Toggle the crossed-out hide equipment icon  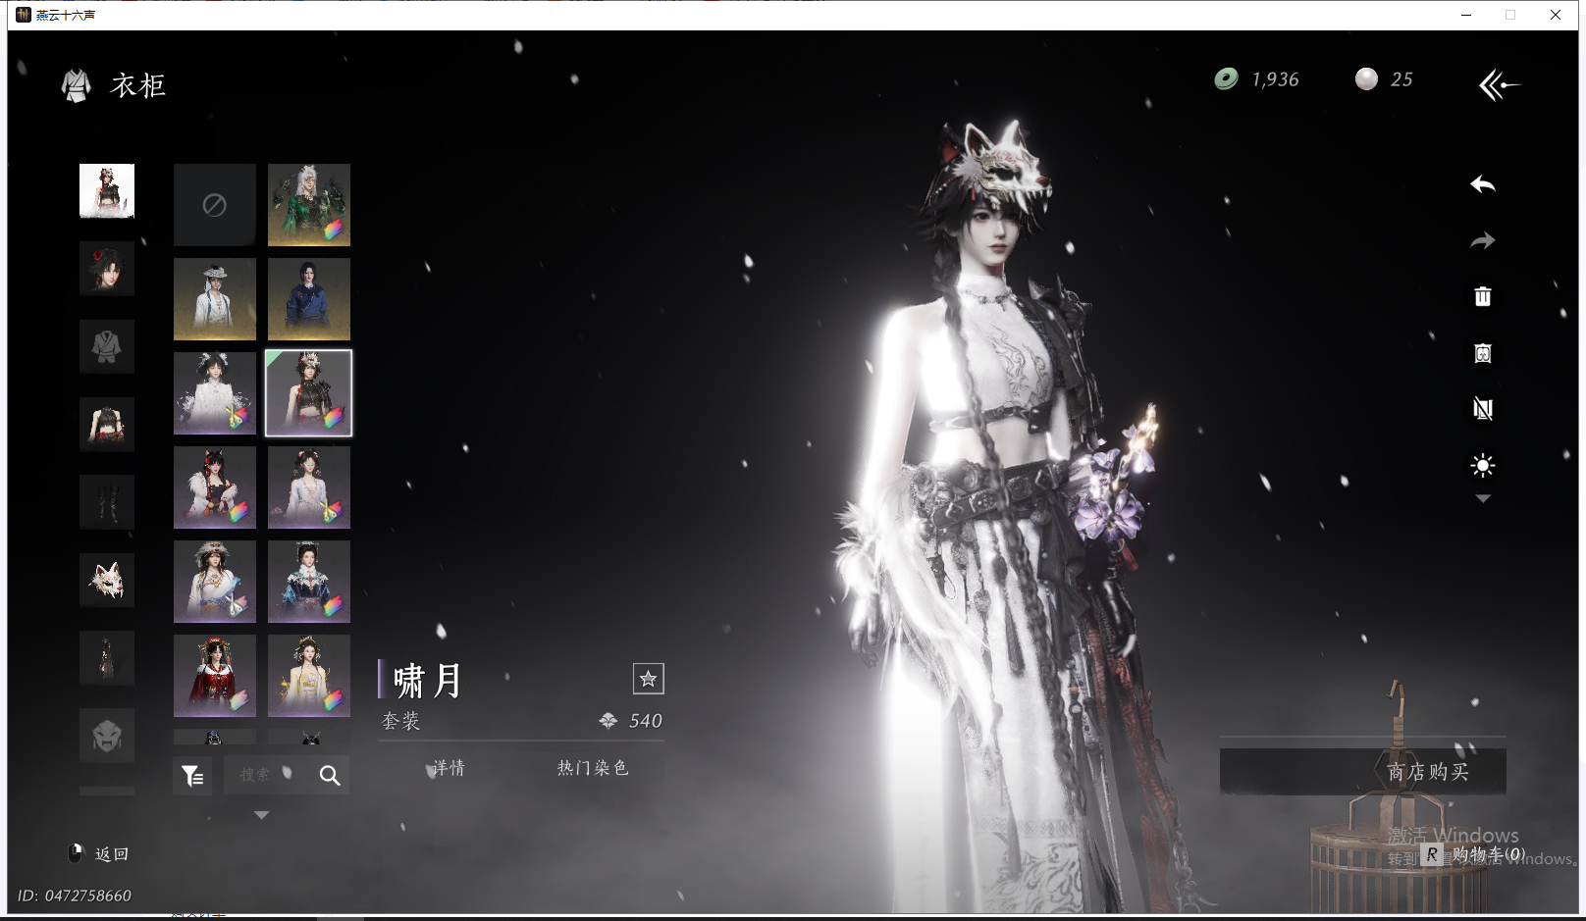(1482, 409)
